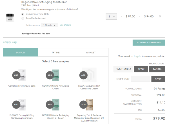Open the quantity dropdown showing 1
169x124 pixels.
coord(111,17)
